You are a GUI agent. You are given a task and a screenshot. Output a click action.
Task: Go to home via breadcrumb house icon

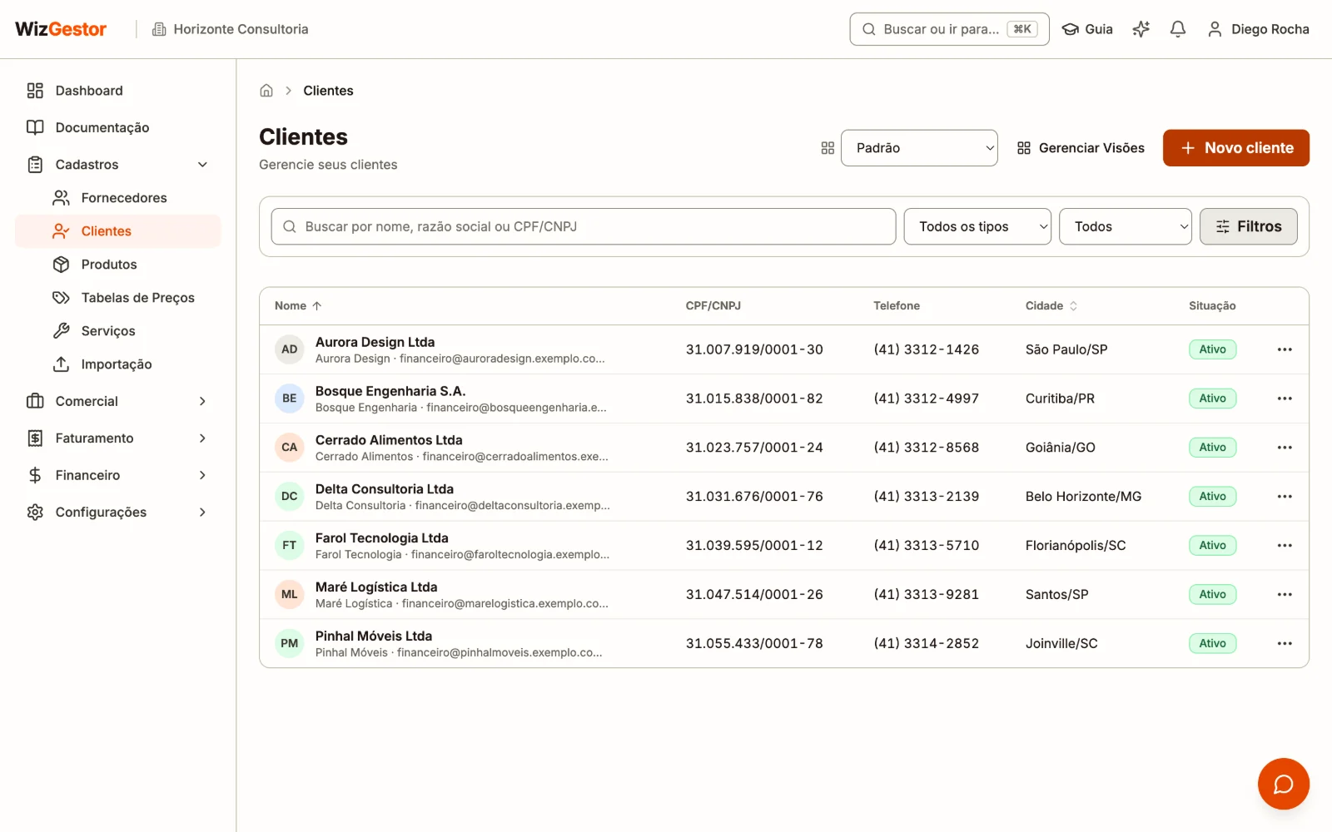[x=266, y=91]
